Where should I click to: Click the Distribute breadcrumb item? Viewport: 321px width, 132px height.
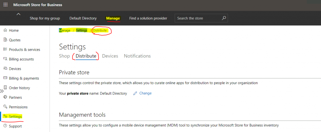(100, 30)
